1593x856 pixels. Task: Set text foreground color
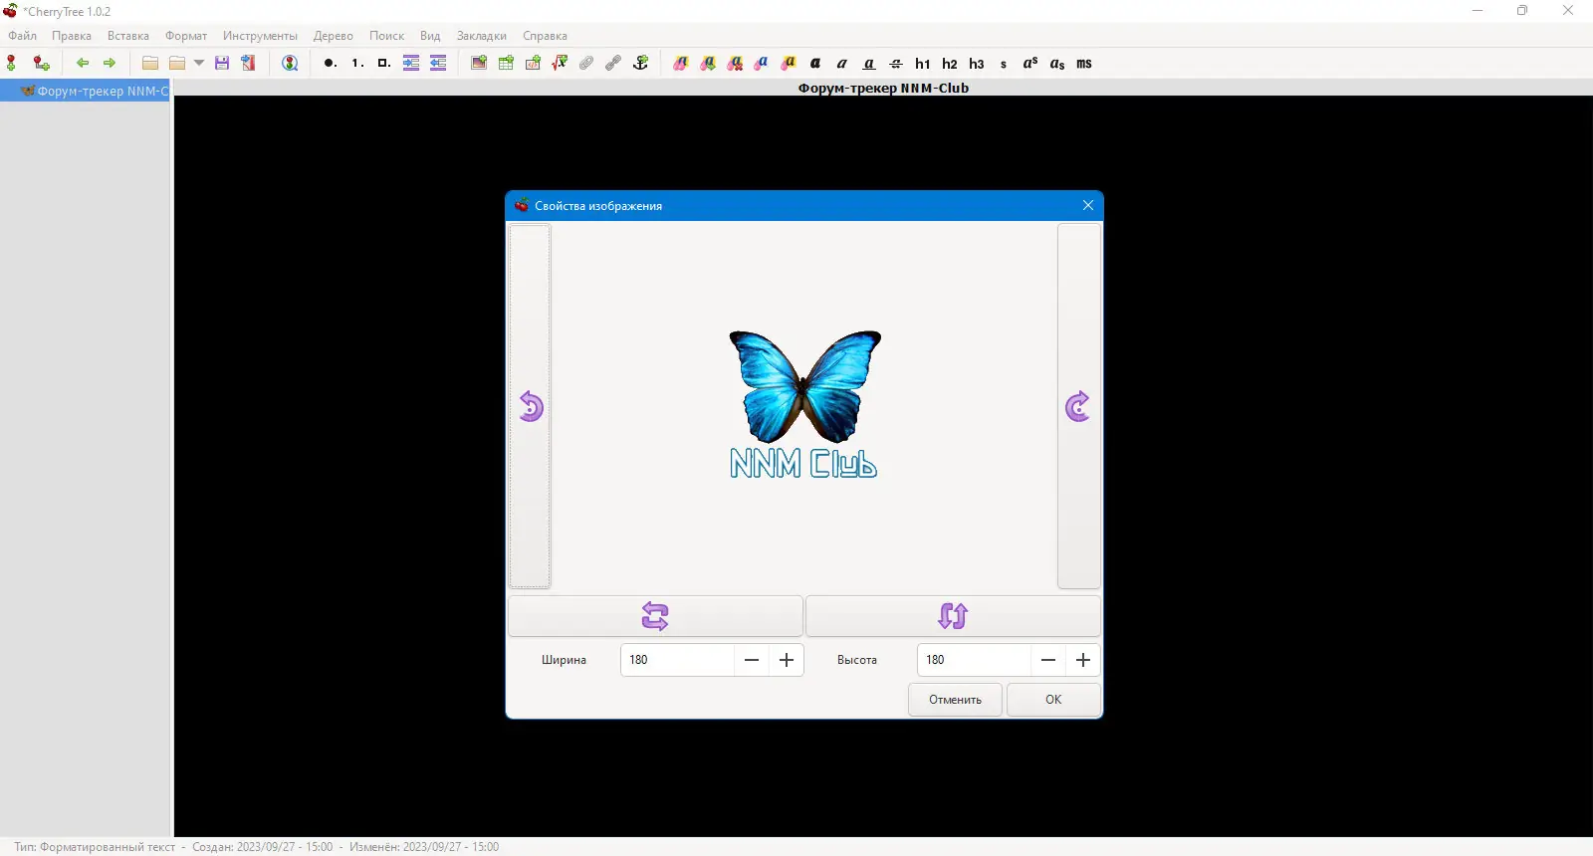762,63
